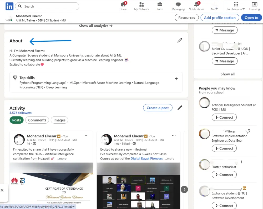This screenshot has width=263, height=209.
Task: Click the pencil icon to edit the About section
Action: pos(180,40)
